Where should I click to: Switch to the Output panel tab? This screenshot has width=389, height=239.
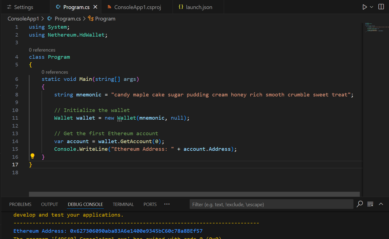(49, 204)
